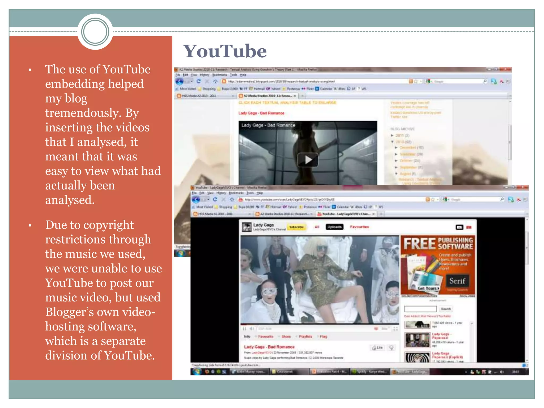Open Tools menu in the YouTube Firefox window
Viewport: 544px width, 408px height.
click(x=250, y=193)
